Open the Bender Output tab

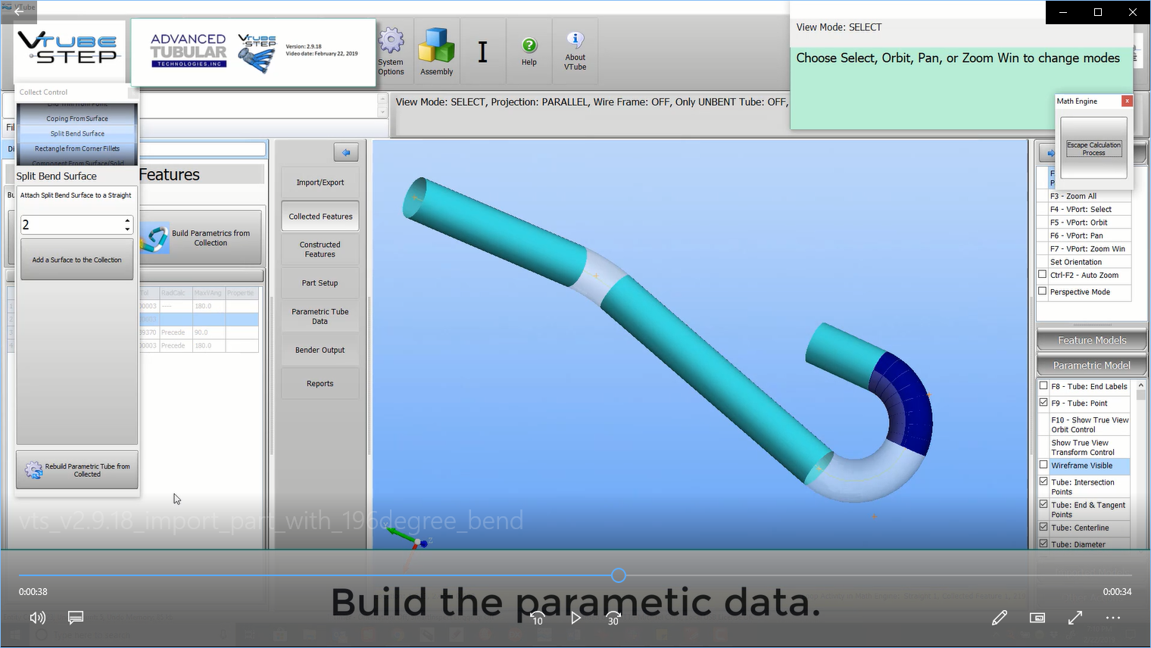click(320, 350)
